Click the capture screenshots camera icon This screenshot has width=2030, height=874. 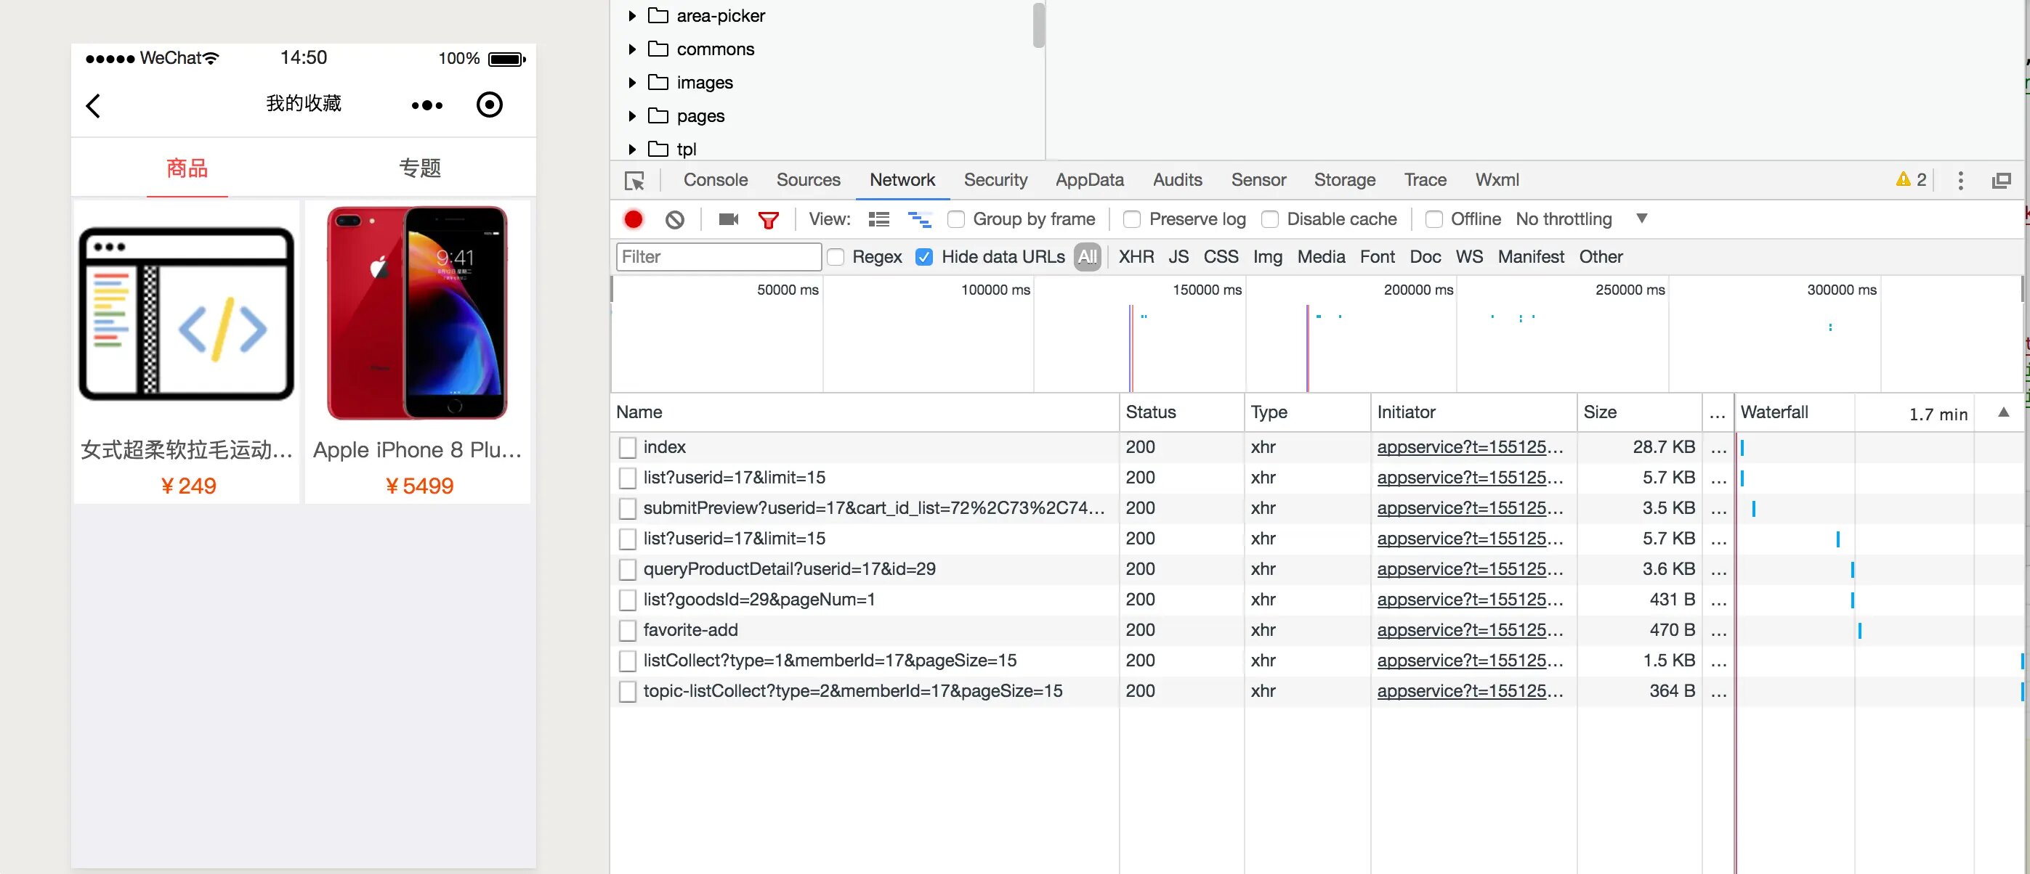(728, 219)
